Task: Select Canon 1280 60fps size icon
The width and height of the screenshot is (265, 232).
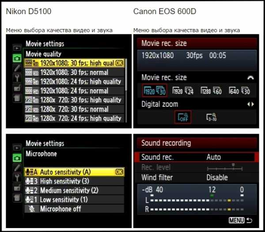Action: [211, 91]
